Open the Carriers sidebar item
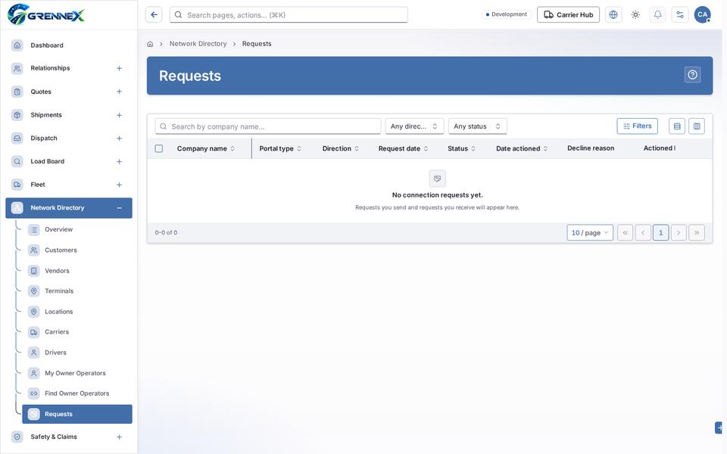This screenshot has height=454, width=727. point(77,331)
